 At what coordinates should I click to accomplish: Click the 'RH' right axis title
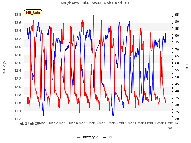187,67
